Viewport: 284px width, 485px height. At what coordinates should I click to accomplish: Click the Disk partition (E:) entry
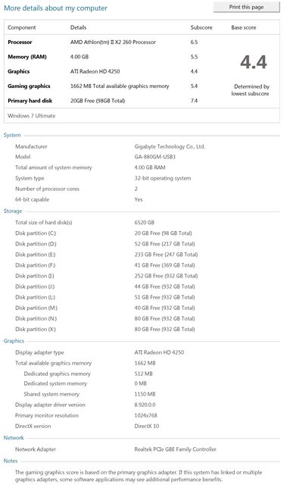click(x=36, y=255)
